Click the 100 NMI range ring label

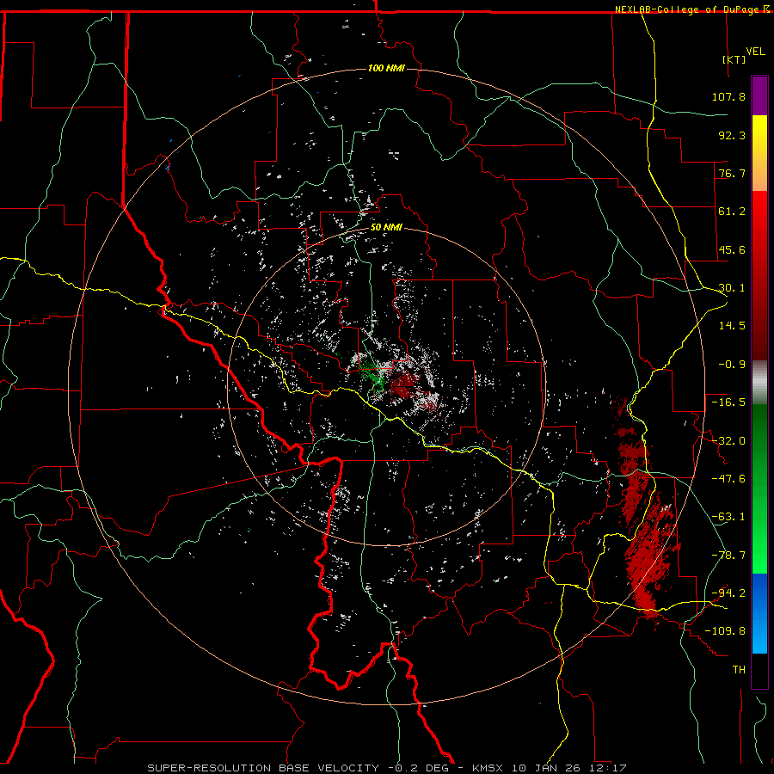point(386,68)
